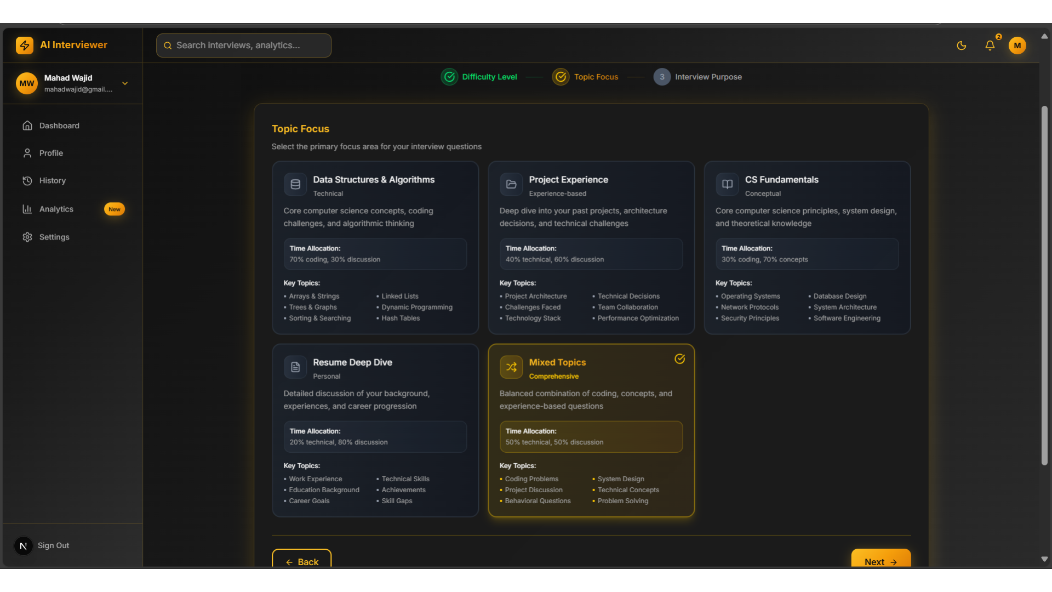Open notifications from the bell icon
The height and width of the screenshot is (592, 1052).
(990, 45)
